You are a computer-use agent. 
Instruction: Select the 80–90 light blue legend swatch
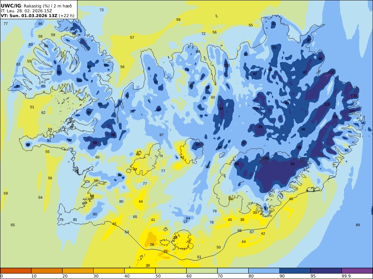[x=264, y=271]
